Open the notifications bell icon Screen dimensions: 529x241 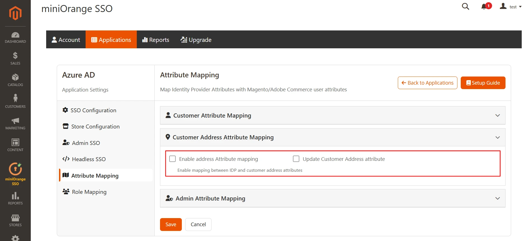pyautogui.click(x=484, y=7)
